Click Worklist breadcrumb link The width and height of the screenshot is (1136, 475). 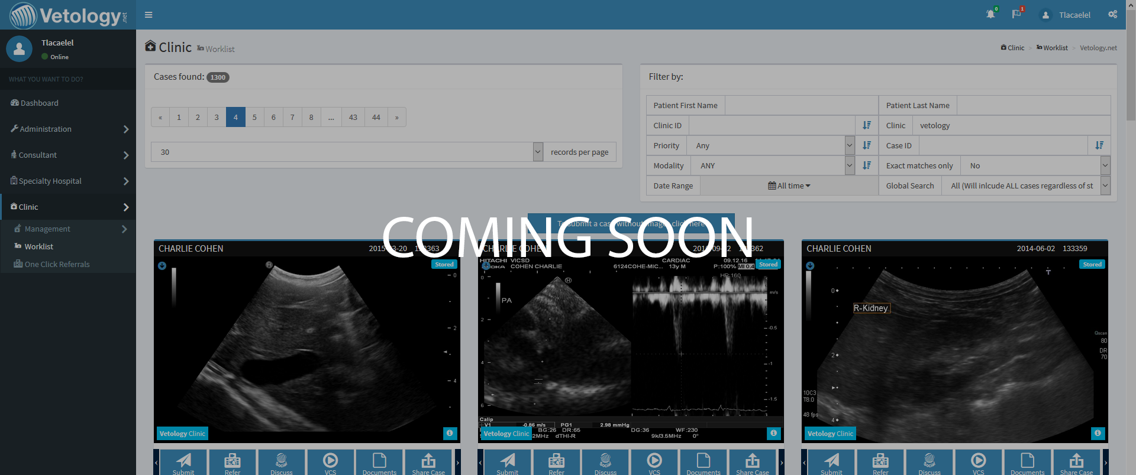pyautogui.click(x=1055, y=48)
